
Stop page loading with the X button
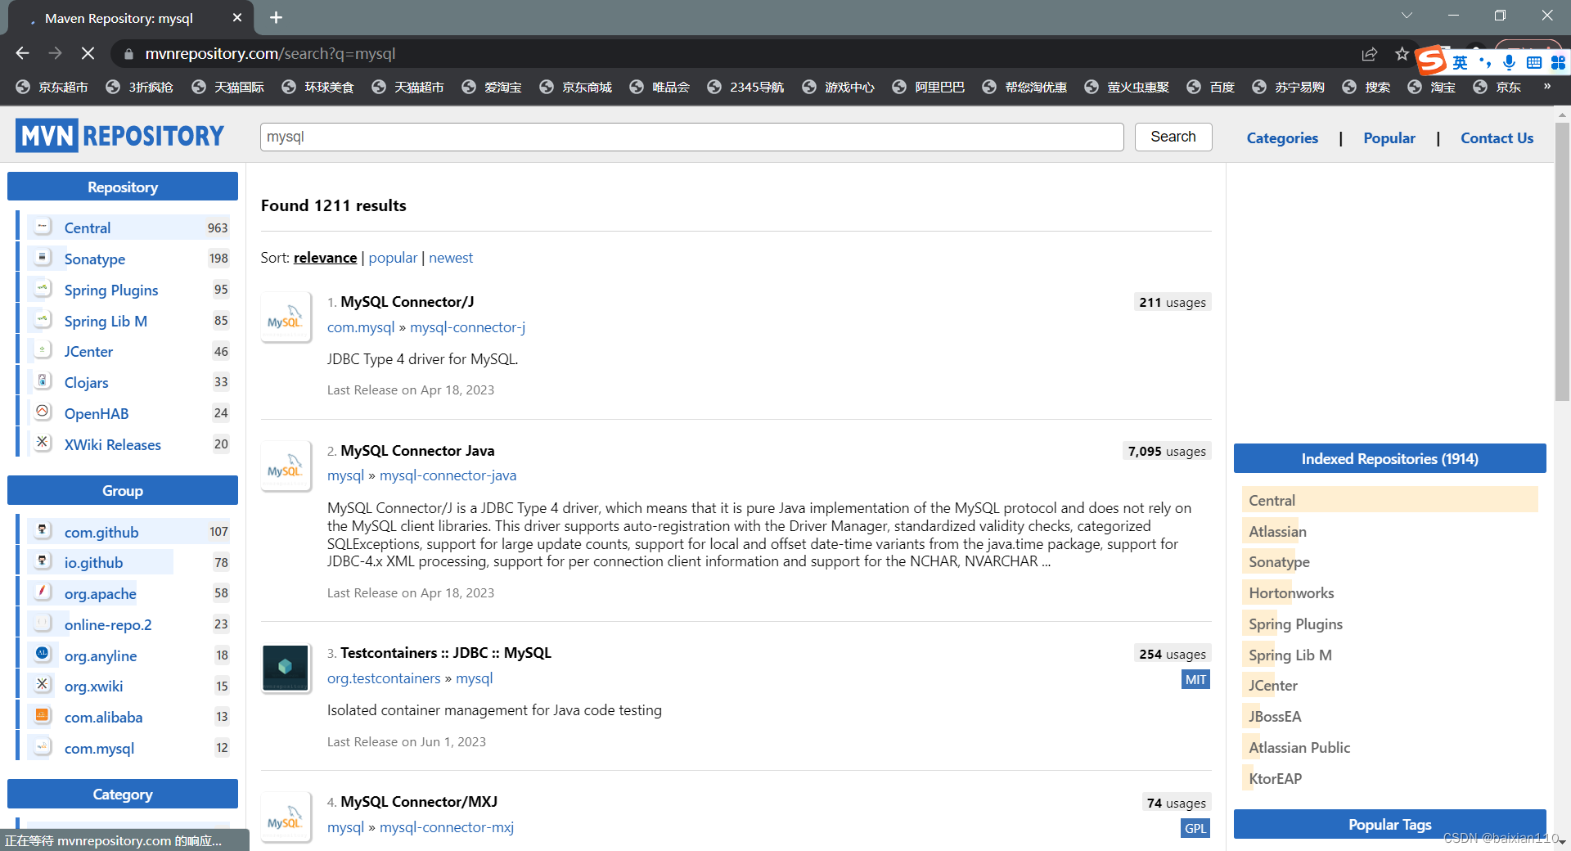(88, 53)
